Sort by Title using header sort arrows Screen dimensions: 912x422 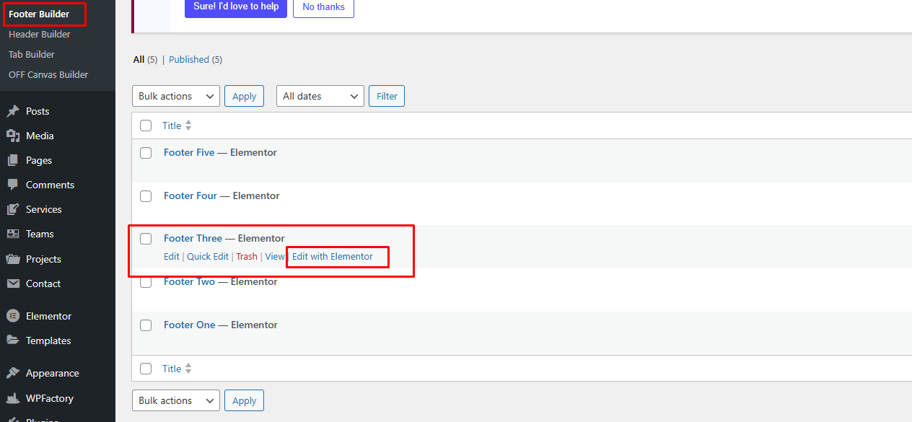pyautogui.click(x=188, y=126)
